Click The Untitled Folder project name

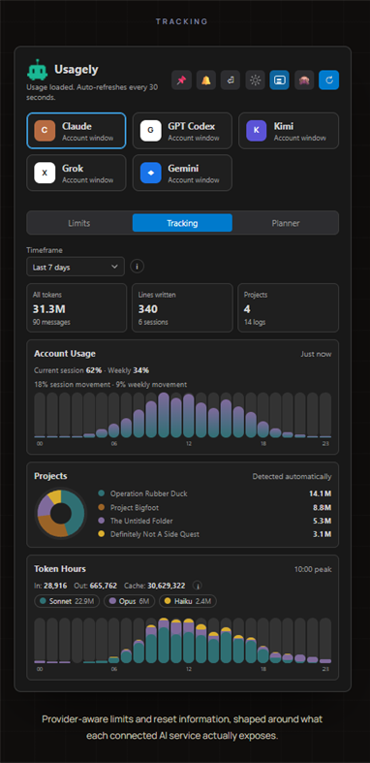140,521
